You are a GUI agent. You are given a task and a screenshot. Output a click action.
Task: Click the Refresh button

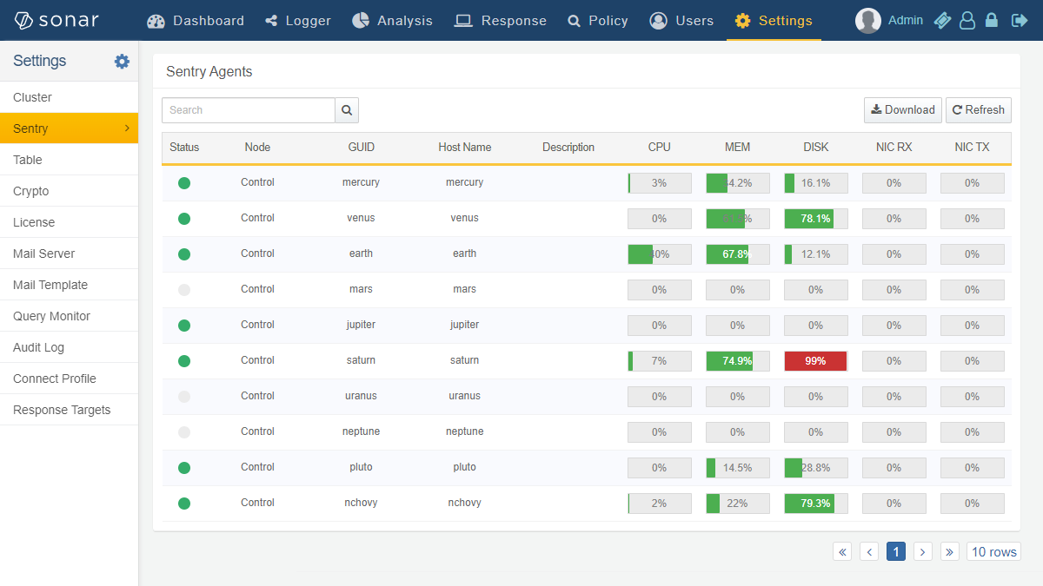point(979,110)
